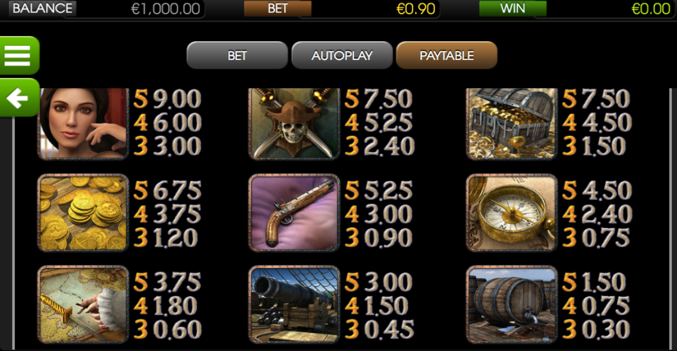Open the AUTOPLAY tab
The image size is (677, 351).
[342, 55]
